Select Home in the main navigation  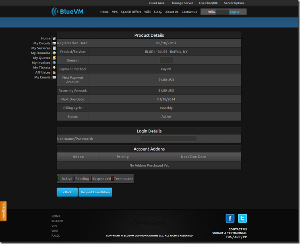pos(104,12)
